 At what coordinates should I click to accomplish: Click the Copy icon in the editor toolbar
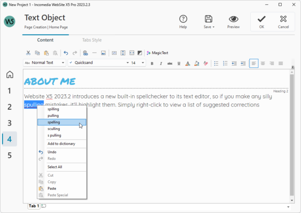click(x=37, y=53)
